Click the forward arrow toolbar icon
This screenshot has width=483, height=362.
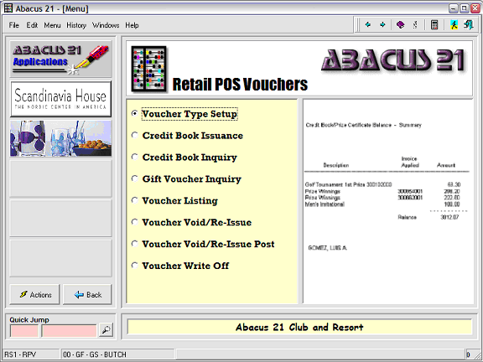(382, 24)
